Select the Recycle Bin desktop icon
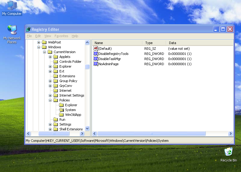 click(229, 154)
